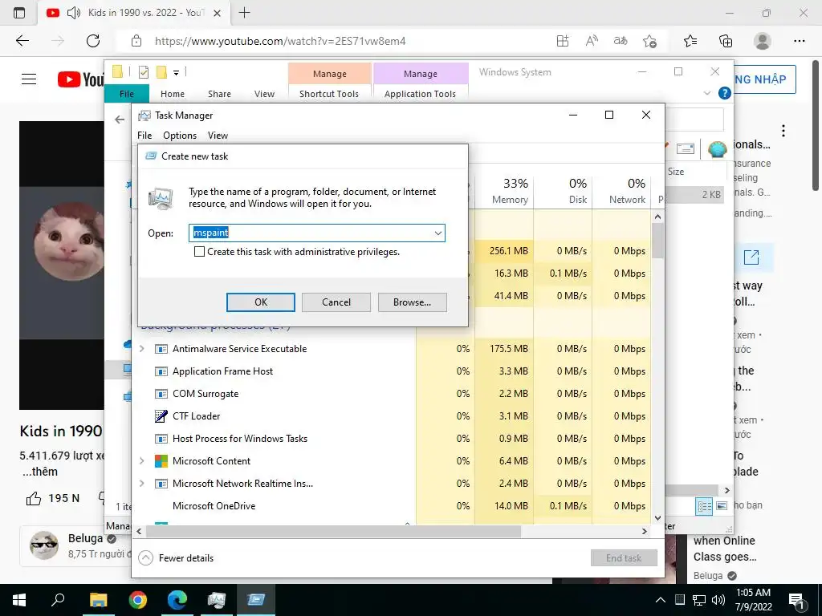
Task: Go back in Edge browser
Action: point(22,41)
